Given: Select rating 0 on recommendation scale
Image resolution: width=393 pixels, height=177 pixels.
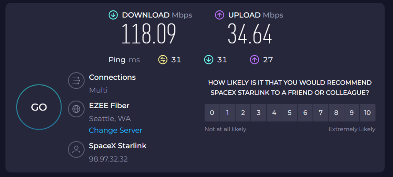Looking at the screenshot, I should coord(212,113).
